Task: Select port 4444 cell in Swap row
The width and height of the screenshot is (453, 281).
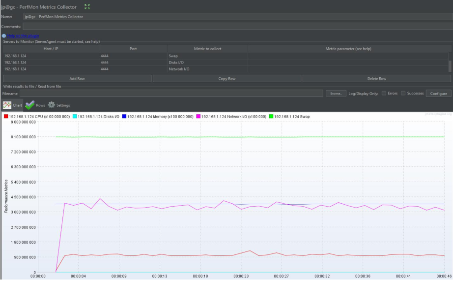Action: click(x=133, y=56)
